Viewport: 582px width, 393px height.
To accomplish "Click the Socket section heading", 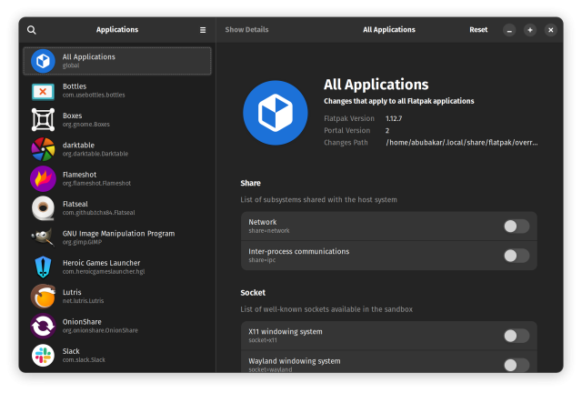I will coord(253,293).
